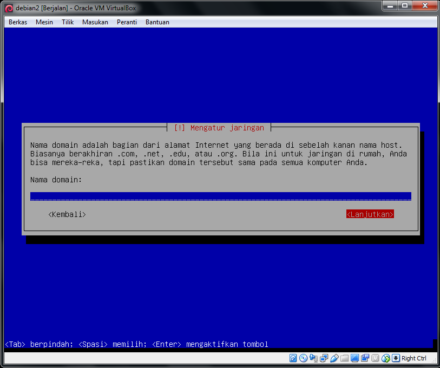
Task: Click the Tab/Spasi/Enter help line
Action: 137,344
